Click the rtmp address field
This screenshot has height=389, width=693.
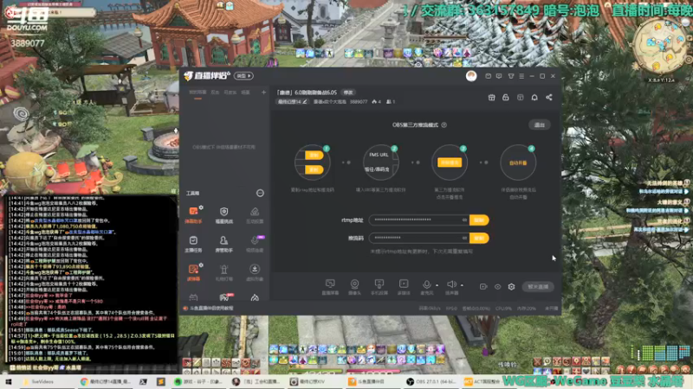tap(419, 220)
